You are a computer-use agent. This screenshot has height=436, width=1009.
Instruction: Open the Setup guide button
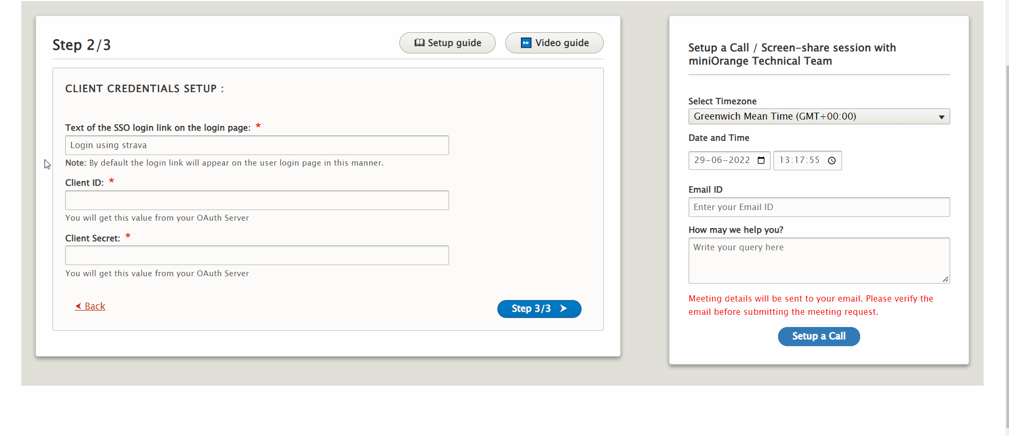[x=448, y=43]
